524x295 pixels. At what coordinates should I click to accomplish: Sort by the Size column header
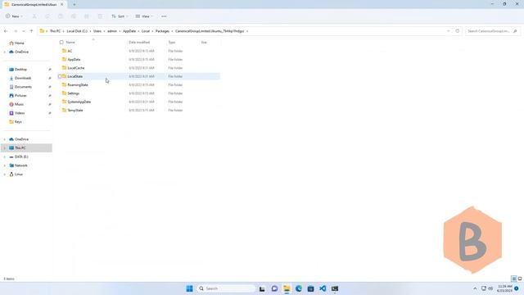(204, 43)
